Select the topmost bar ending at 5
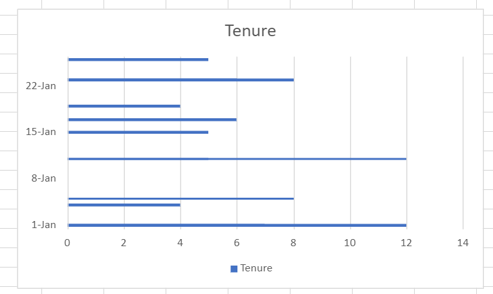 pos(138,59)
